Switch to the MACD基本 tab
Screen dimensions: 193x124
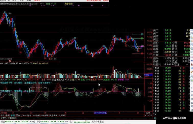tap(27, 116)
